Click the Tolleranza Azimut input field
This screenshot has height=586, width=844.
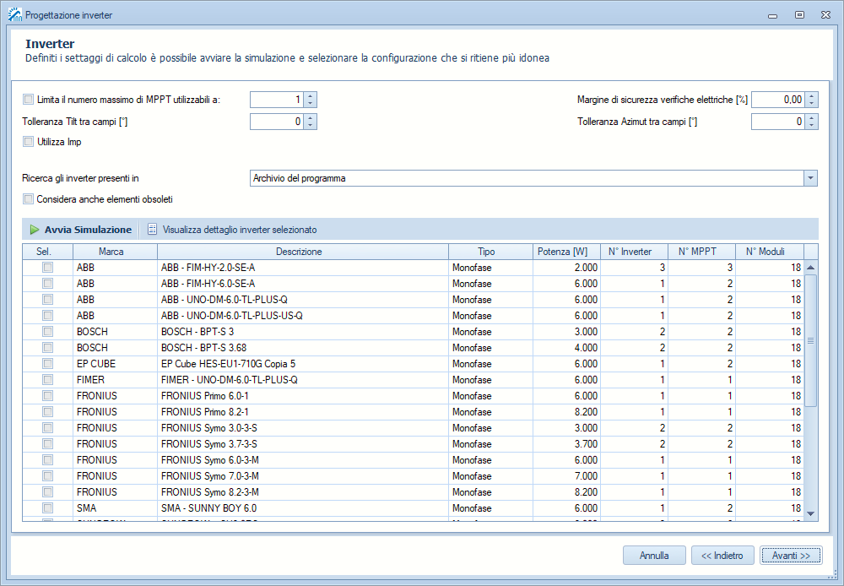coord(777,122)
